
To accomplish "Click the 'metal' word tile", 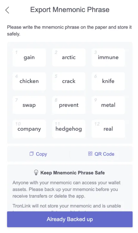I will click(108, 105).
